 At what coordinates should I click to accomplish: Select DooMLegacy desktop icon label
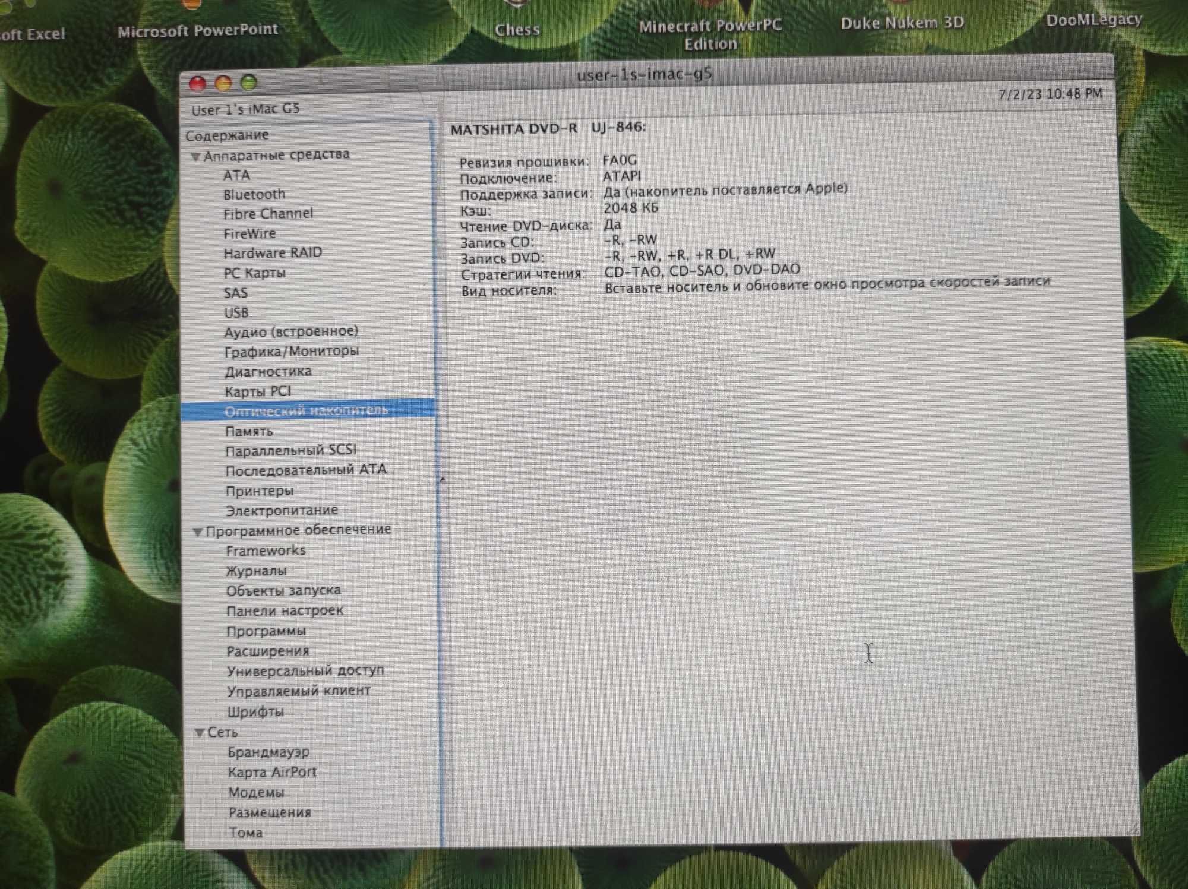pos(1094,20)
